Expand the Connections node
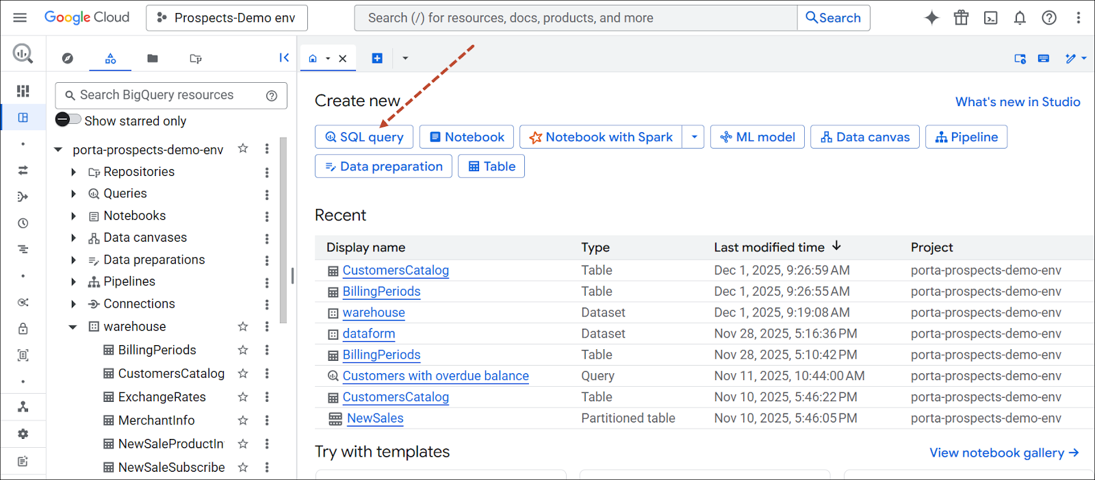Viewport: 1095px width, 480px height. click(x=73, y=304)
